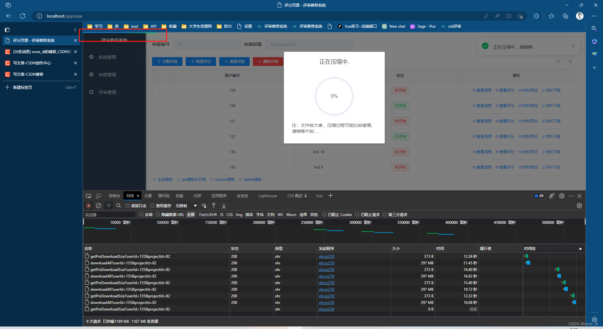The image size is (603, 329).
Task: Open browser favorites star list
Action: pos(551,16)
